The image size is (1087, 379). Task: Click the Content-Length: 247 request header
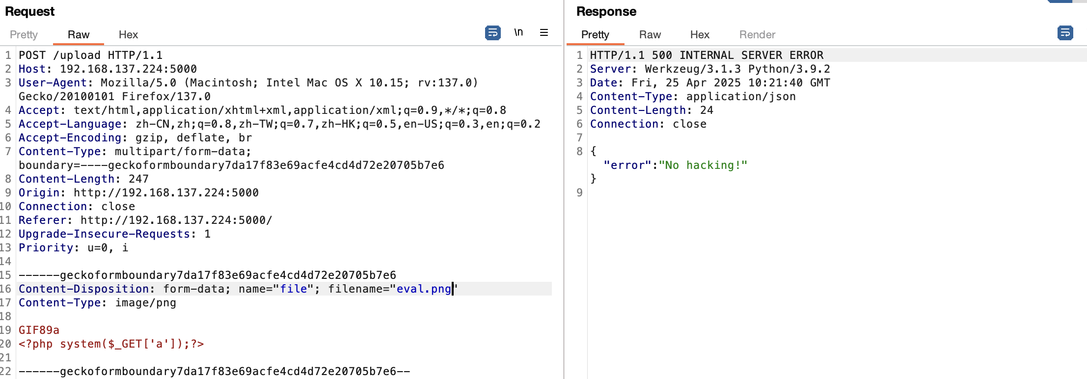[x=83, y=179]
